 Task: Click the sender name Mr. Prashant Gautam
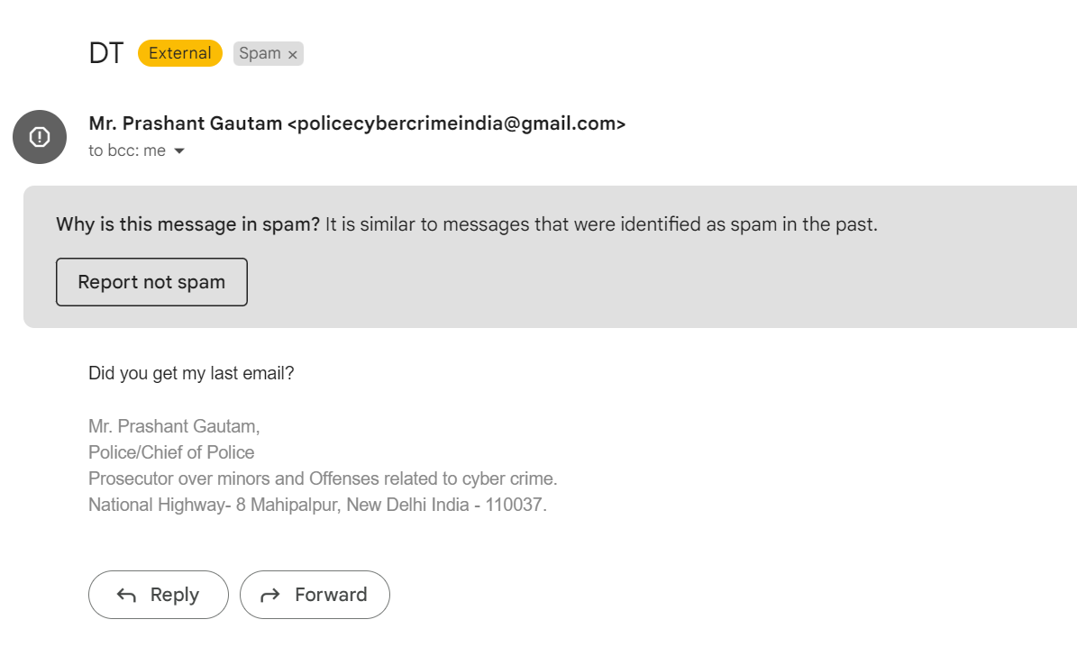(185, 123)
